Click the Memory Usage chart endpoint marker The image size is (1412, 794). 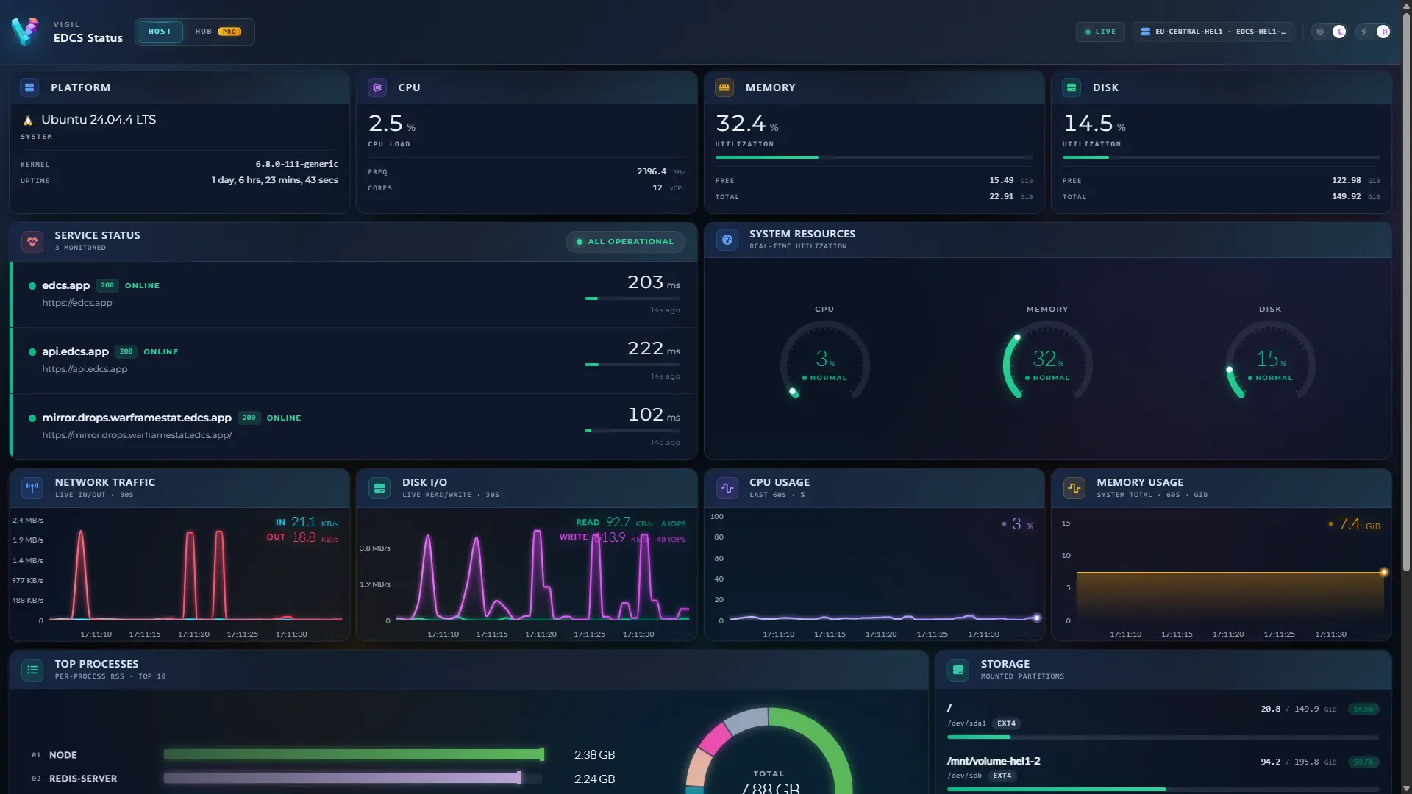pos(1384,572)
